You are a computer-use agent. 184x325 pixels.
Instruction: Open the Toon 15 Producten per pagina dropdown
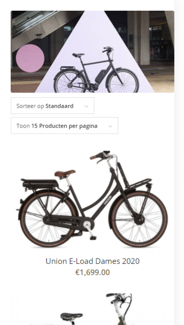(64, 125)
